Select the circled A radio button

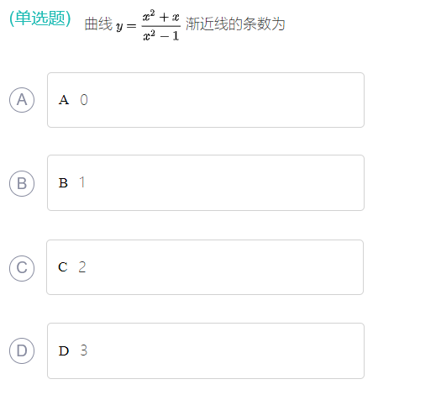click(22, 100)
